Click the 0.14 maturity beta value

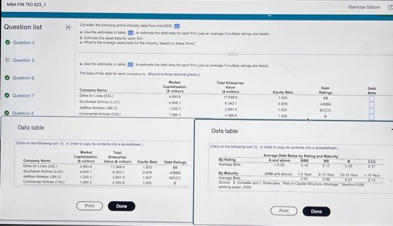coord(372,179)
